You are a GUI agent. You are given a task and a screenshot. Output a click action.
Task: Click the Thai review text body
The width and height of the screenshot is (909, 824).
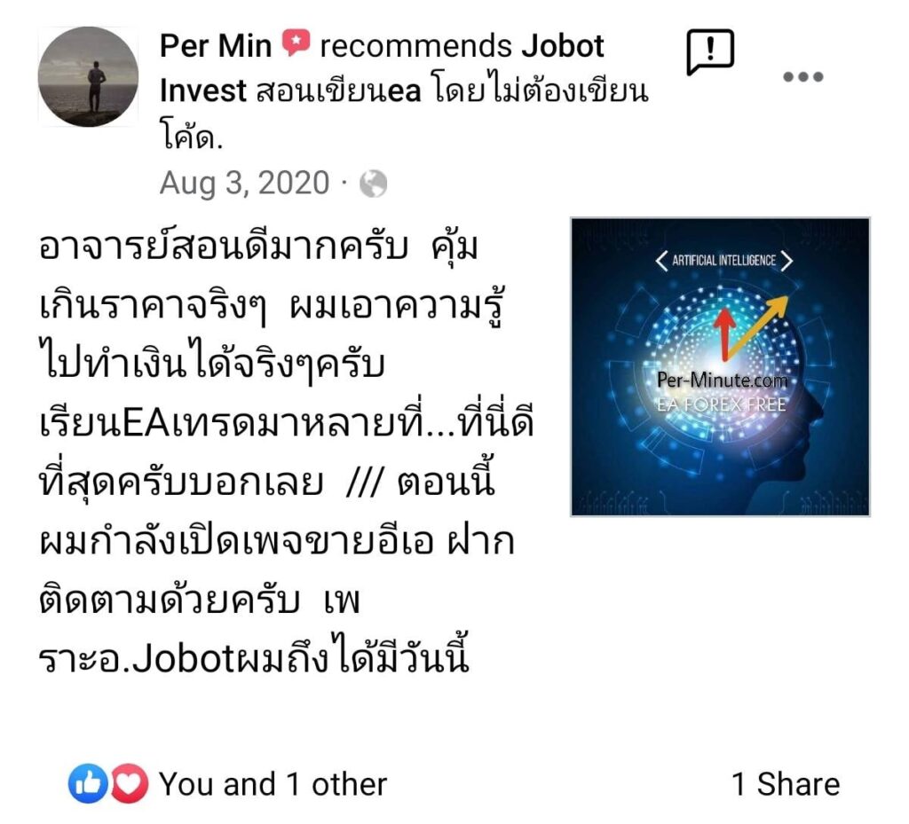(287, 453)
